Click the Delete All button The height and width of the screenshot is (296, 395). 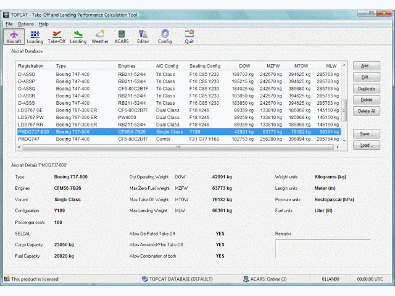(367, 111)
